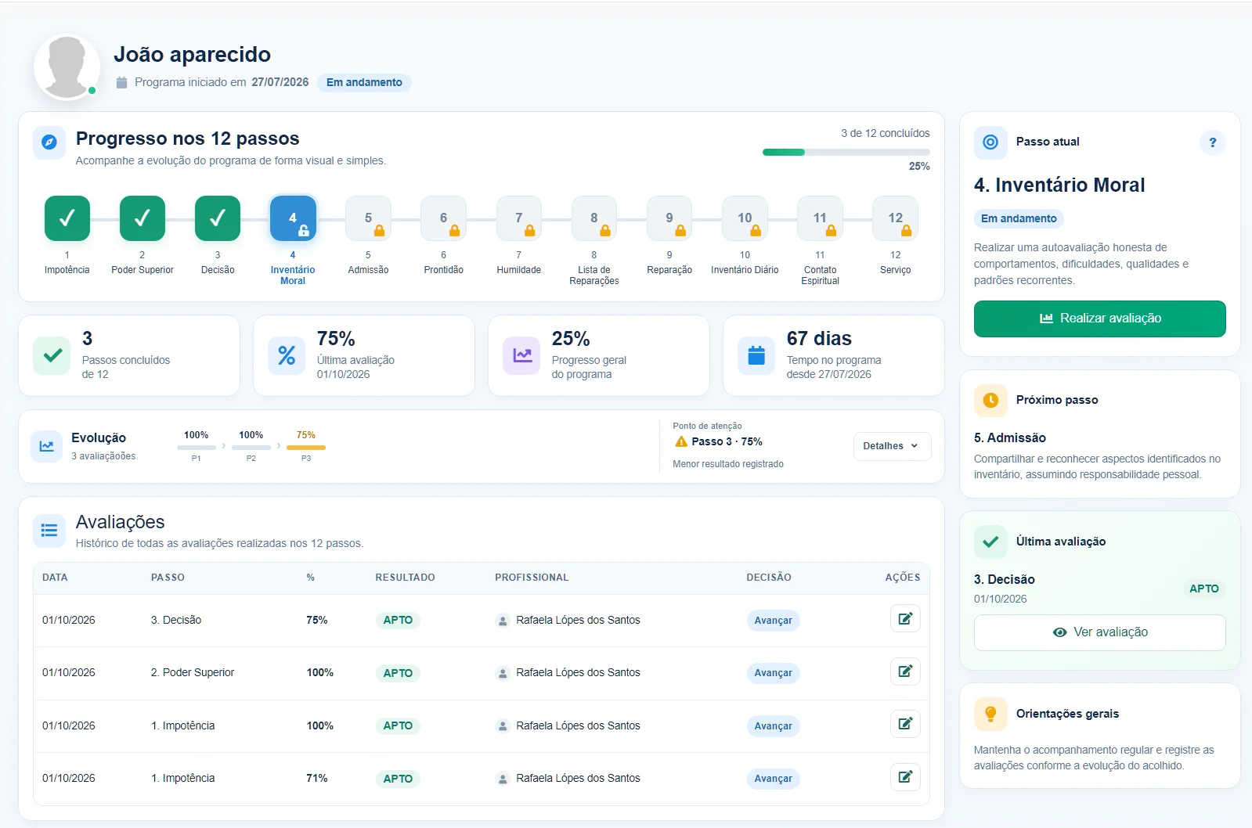
Task: Click the '5. Admissão' next step title
Action: coord(1010,438)
